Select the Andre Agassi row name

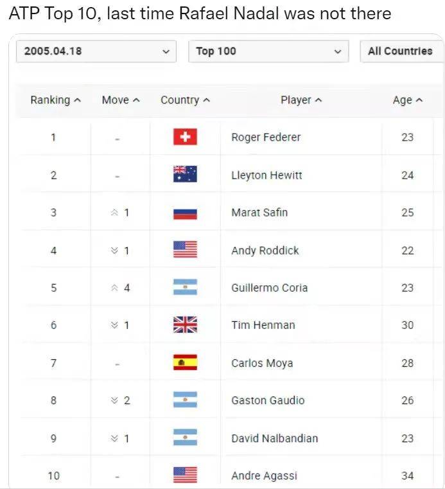[265, 476]
